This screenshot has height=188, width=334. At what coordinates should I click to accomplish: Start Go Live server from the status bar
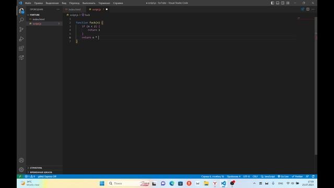[x=283, y=177]
